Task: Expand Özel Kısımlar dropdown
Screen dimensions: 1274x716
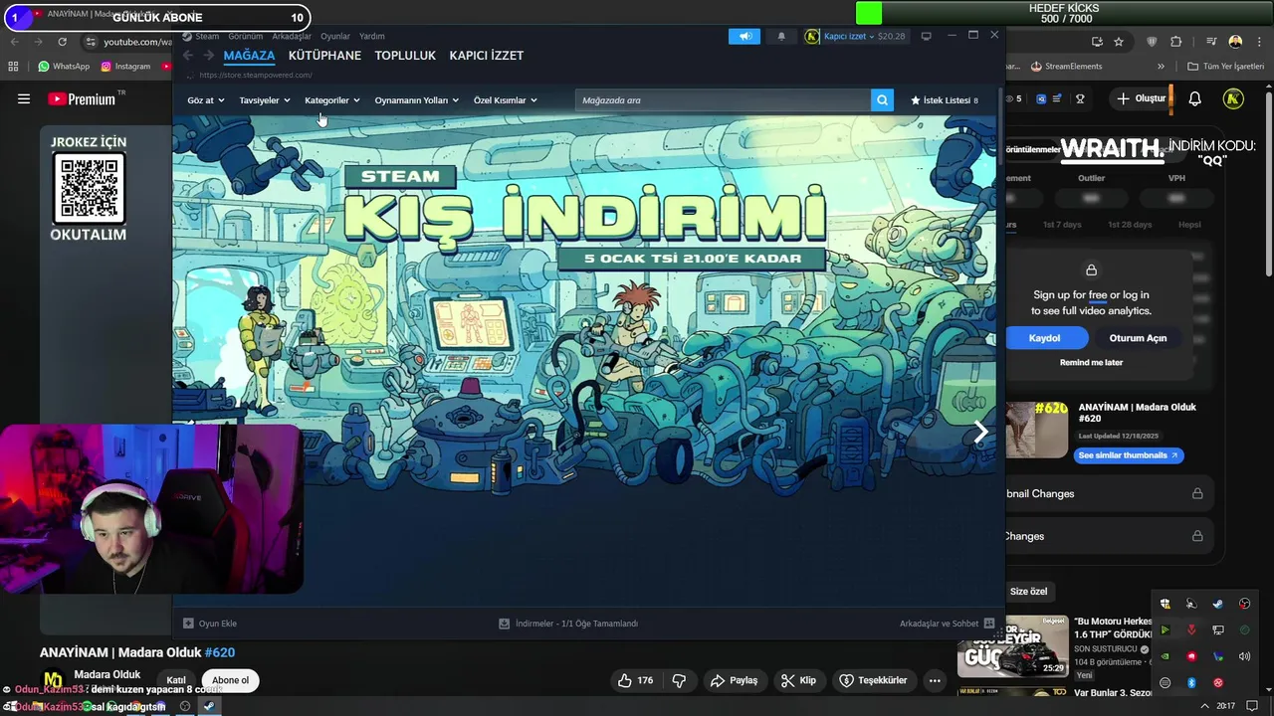Action: pyautogui.click(x=506, y=100)
